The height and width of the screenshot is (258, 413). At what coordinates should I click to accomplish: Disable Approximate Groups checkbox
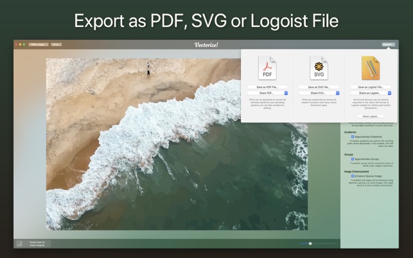pos(353,159)
